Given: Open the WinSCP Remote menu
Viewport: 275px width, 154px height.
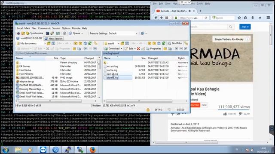Looking at the screenshot, I should click(76, 28).
